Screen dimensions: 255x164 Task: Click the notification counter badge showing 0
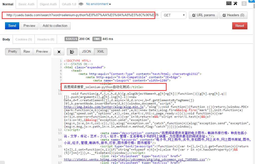244,3
